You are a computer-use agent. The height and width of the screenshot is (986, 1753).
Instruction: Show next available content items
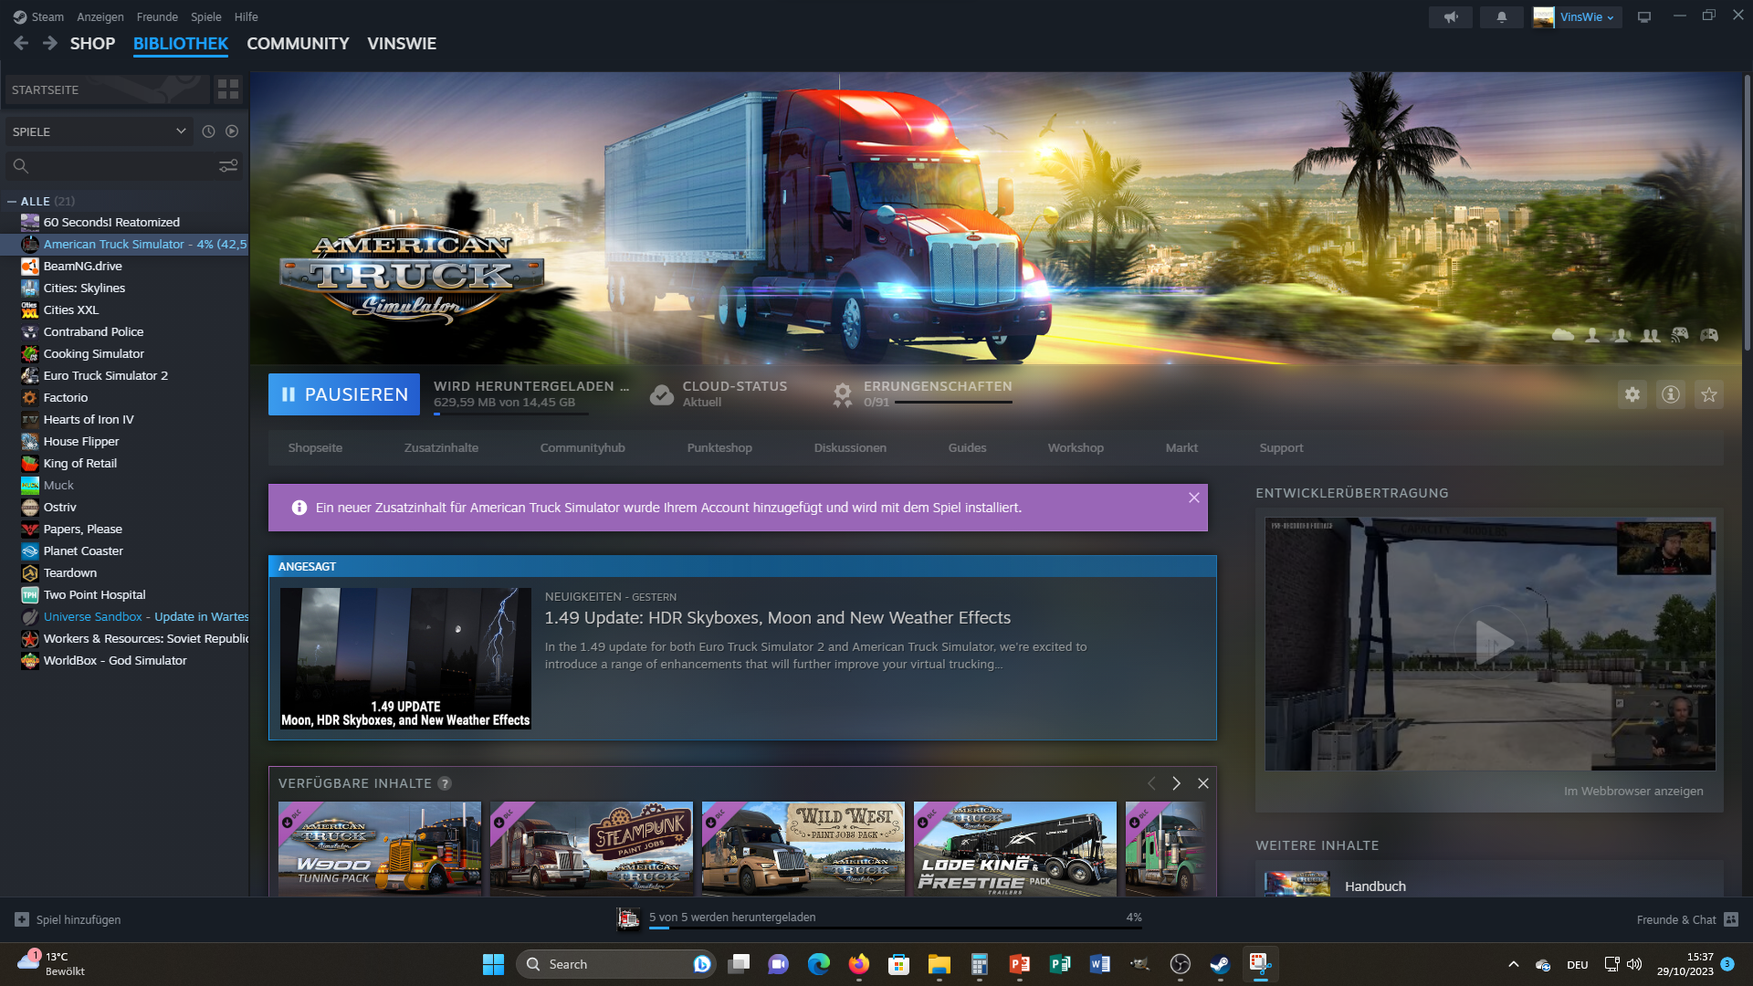[x=1177, y=783]
